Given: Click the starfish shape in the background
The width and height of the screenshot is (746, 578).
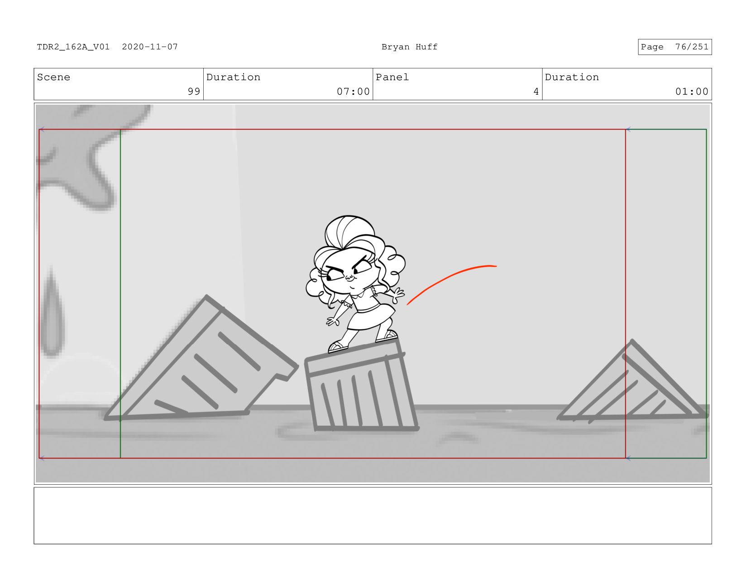Looking at the screenshot, I should [91, 156].
